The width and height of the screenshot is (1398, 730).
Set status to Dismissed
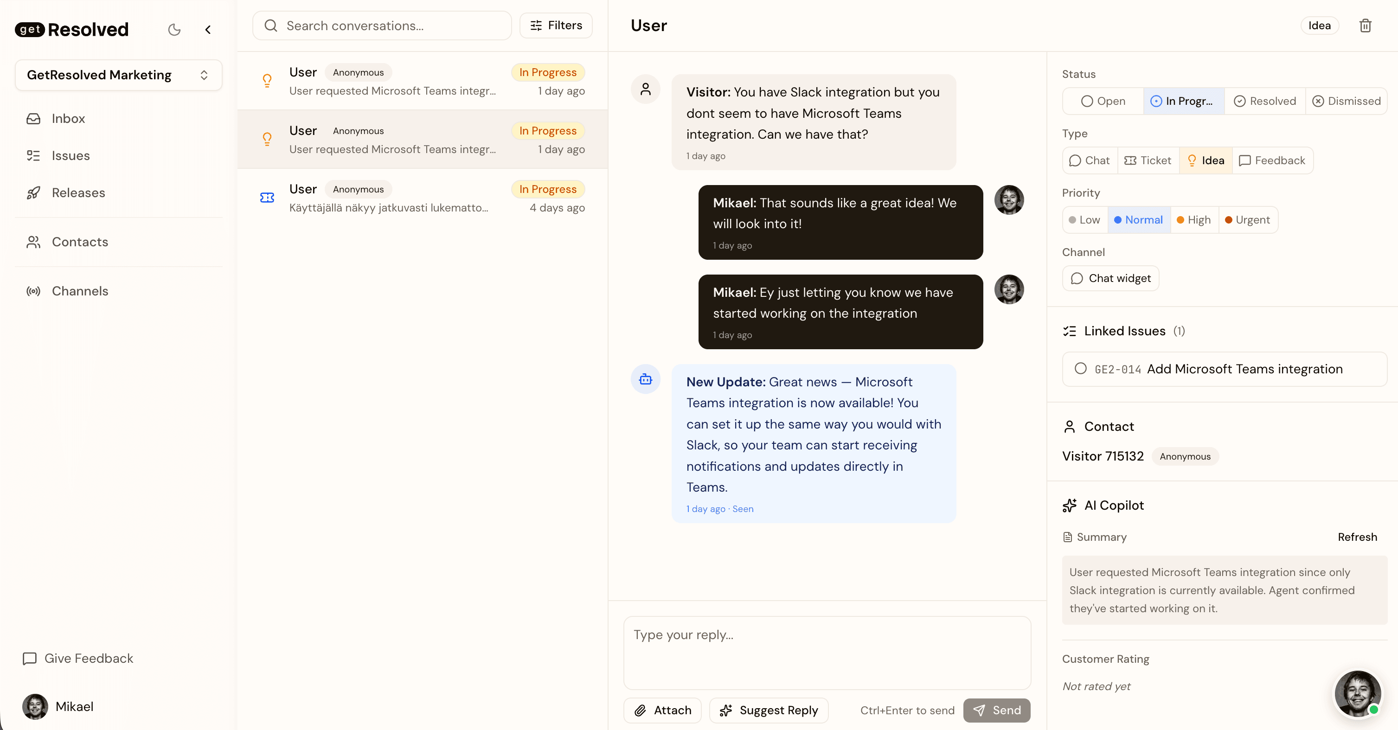pyautogui.click(x=1346, y=101)
